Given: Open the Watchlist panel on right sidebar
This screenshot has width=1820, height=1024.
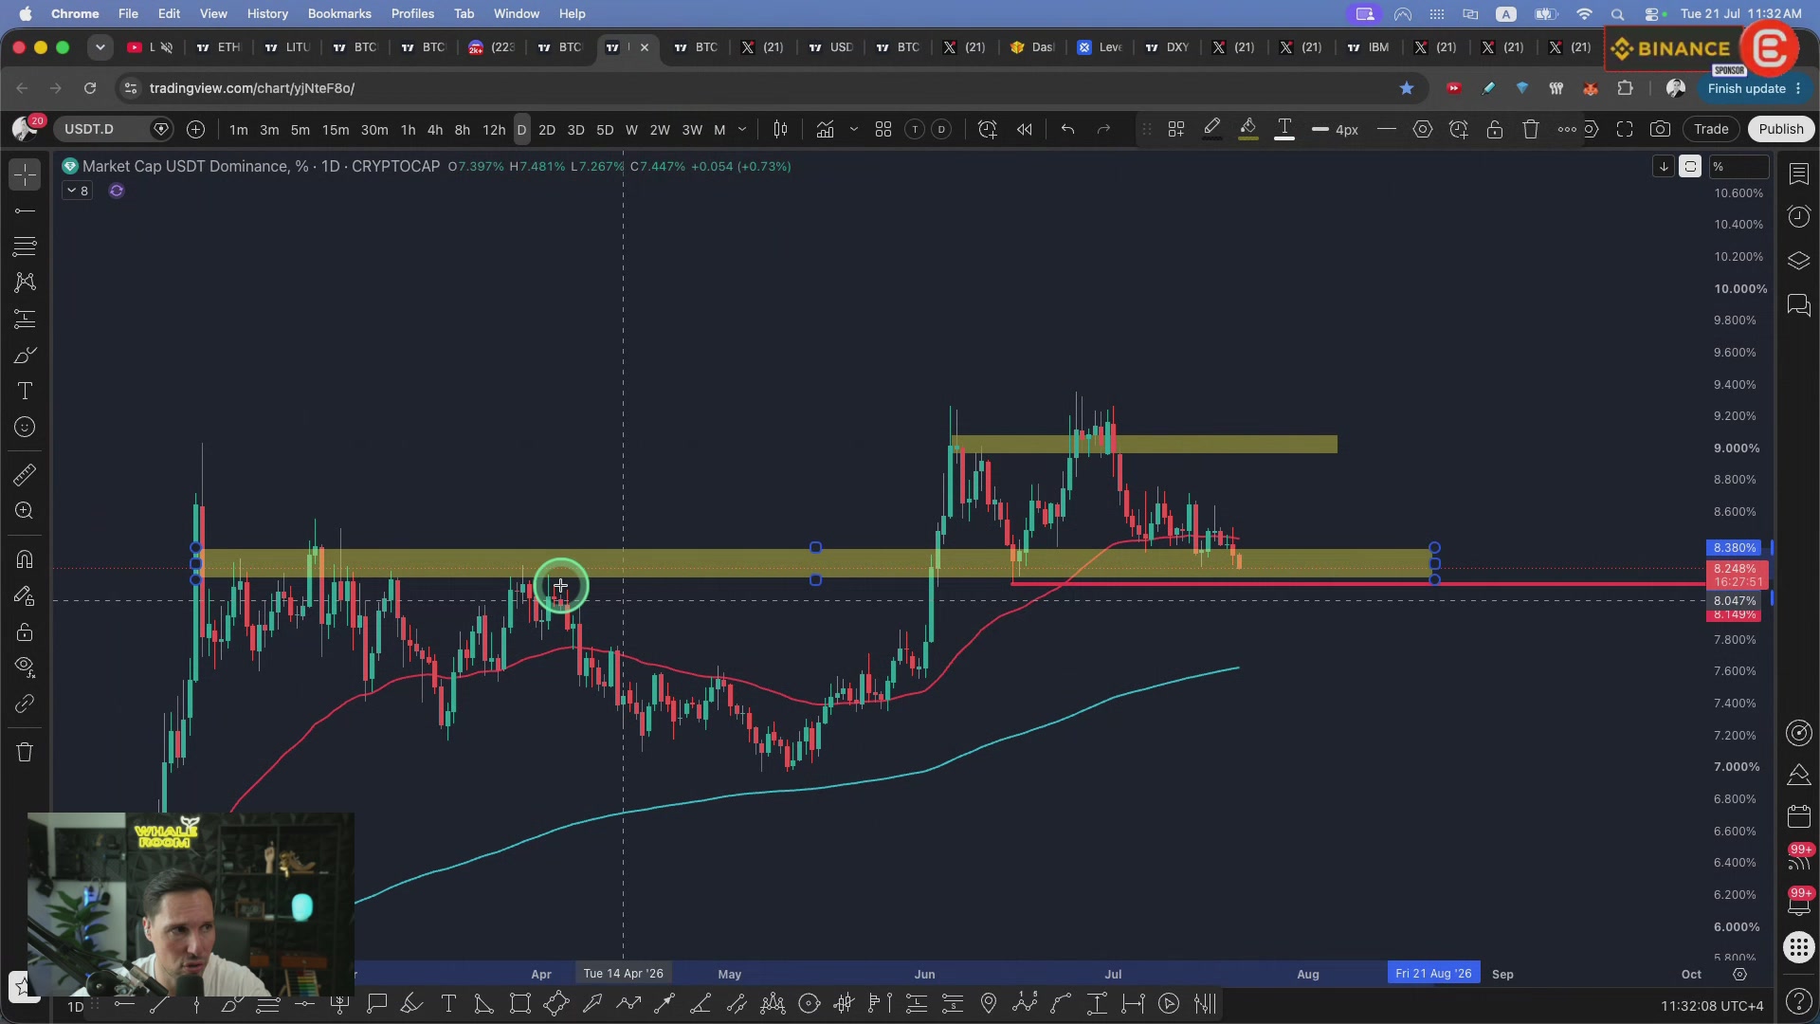Looking at the screenshot, I should point(1798,174).
